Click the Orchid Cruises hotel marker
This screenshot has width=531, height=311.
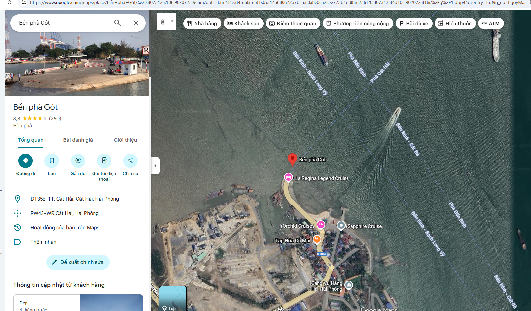click(321, 225)
